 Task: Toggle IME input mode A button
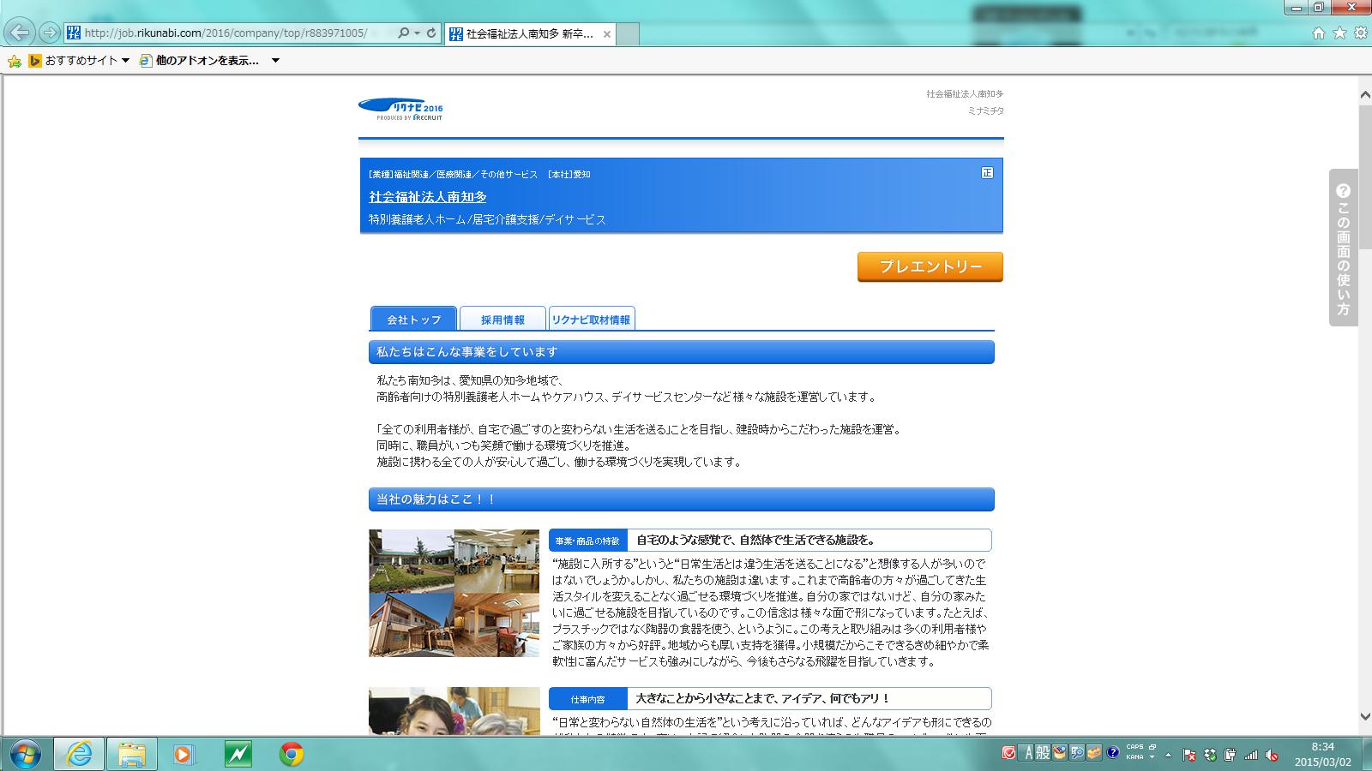coord(1028,753)
